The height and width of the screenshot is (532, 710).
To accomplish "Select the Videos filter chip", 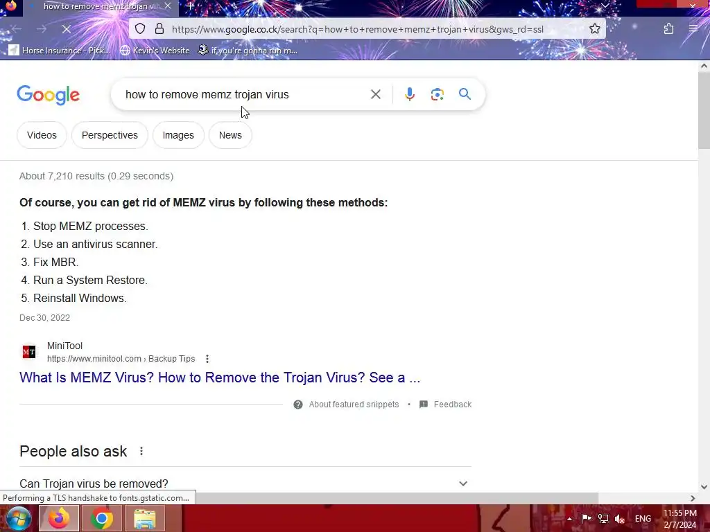I will tap(42, 135).
